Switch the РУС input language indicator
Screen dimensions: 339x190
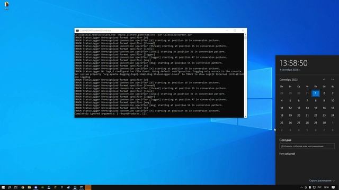319,187
